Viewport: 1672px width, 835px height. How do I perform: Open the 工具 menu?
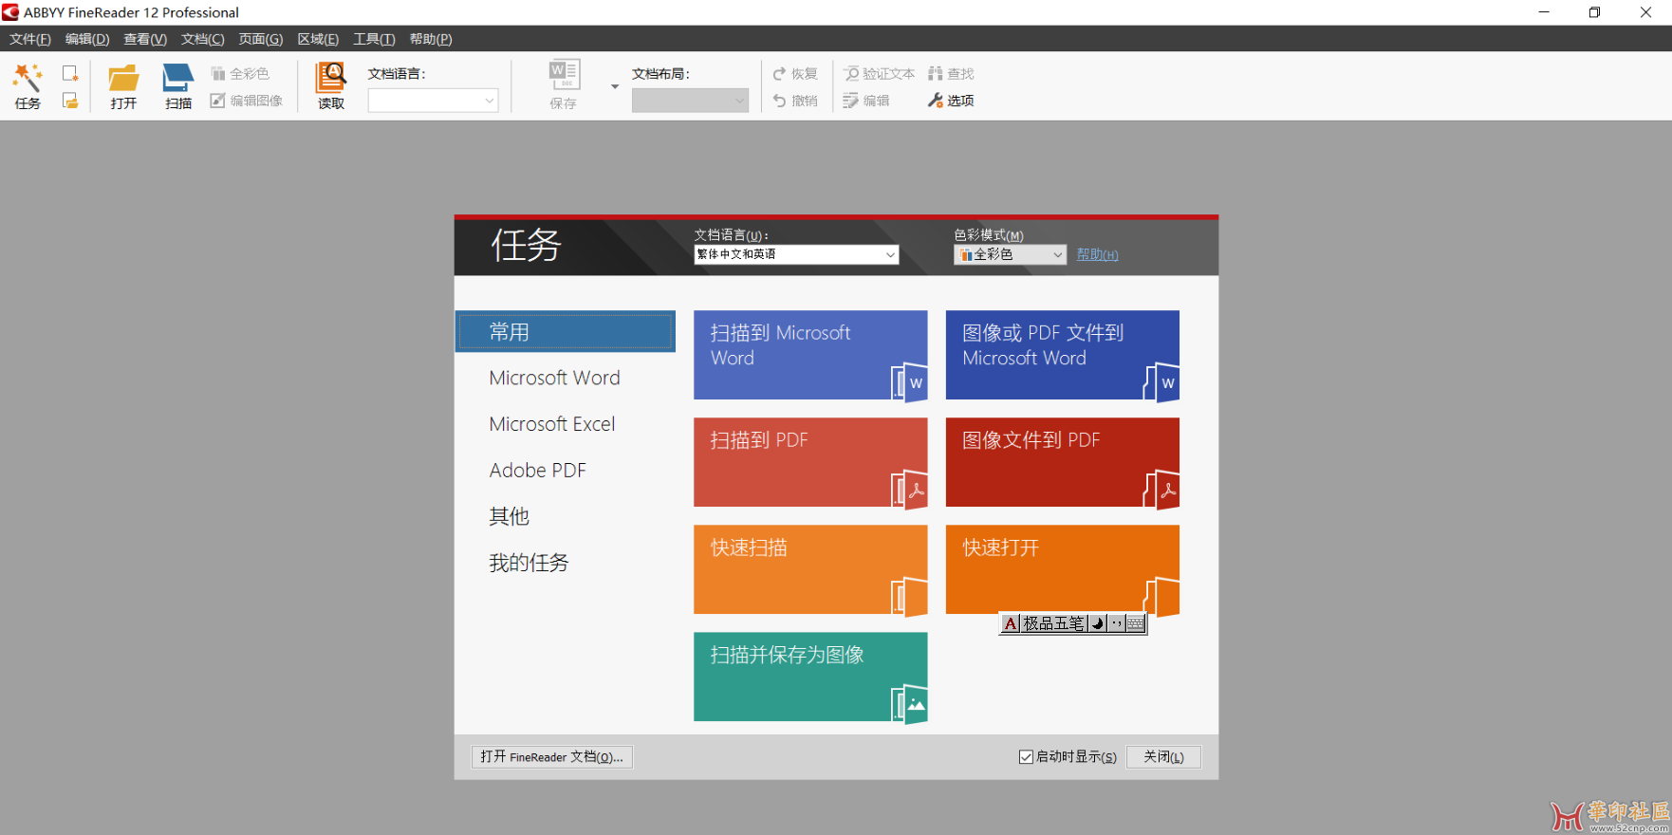click(x=374, y=39)
